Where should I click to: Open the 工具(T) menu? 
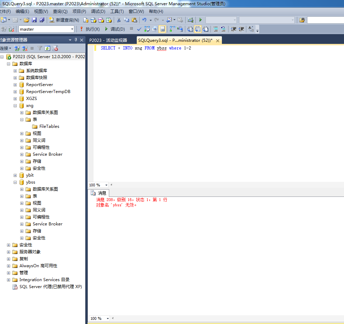pos(117,11)
